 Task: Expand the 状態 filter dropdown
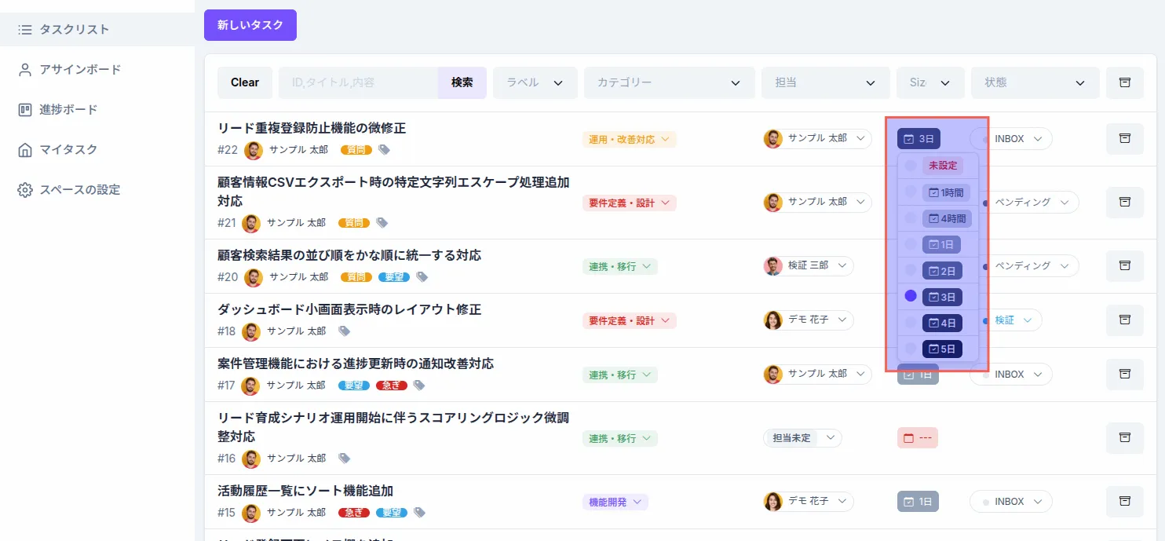pyautogui.click(x=1035, y=82)
